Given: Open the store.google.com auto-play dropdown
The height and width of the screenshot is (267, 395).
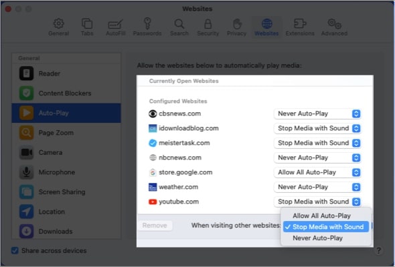Looking at the screenshot, I should pos(317,172).
